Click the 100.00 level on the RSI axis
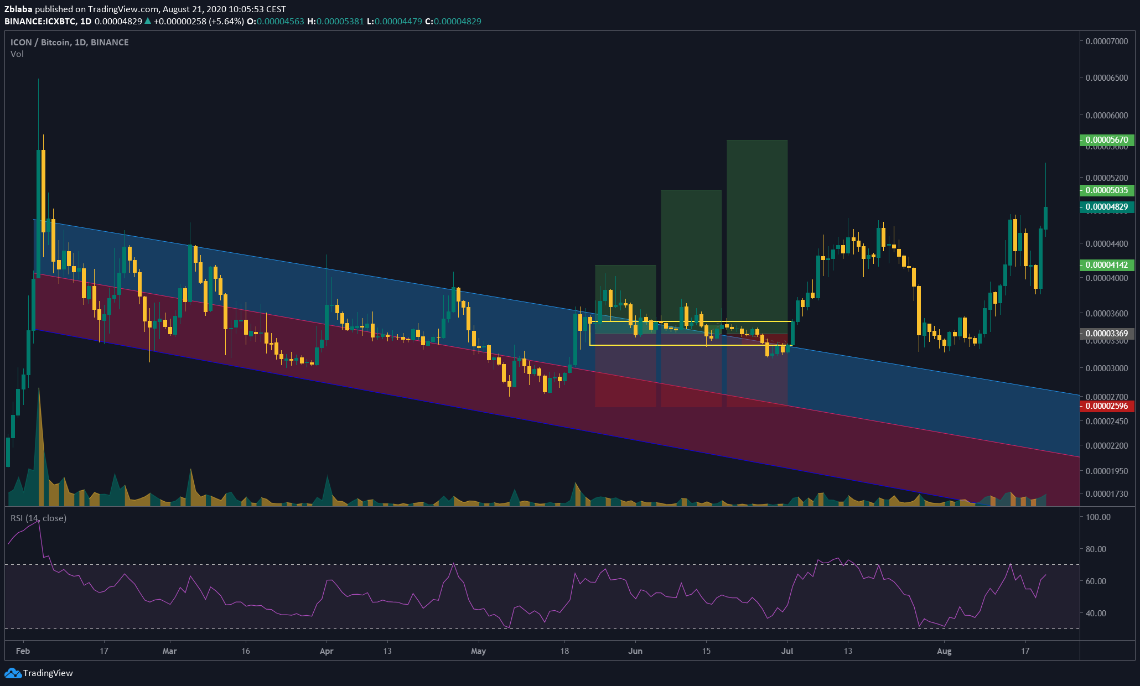1140x686 pixels. [1098, 517]
